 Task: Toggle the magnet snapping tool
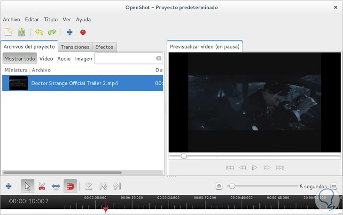tap(70, 186)
